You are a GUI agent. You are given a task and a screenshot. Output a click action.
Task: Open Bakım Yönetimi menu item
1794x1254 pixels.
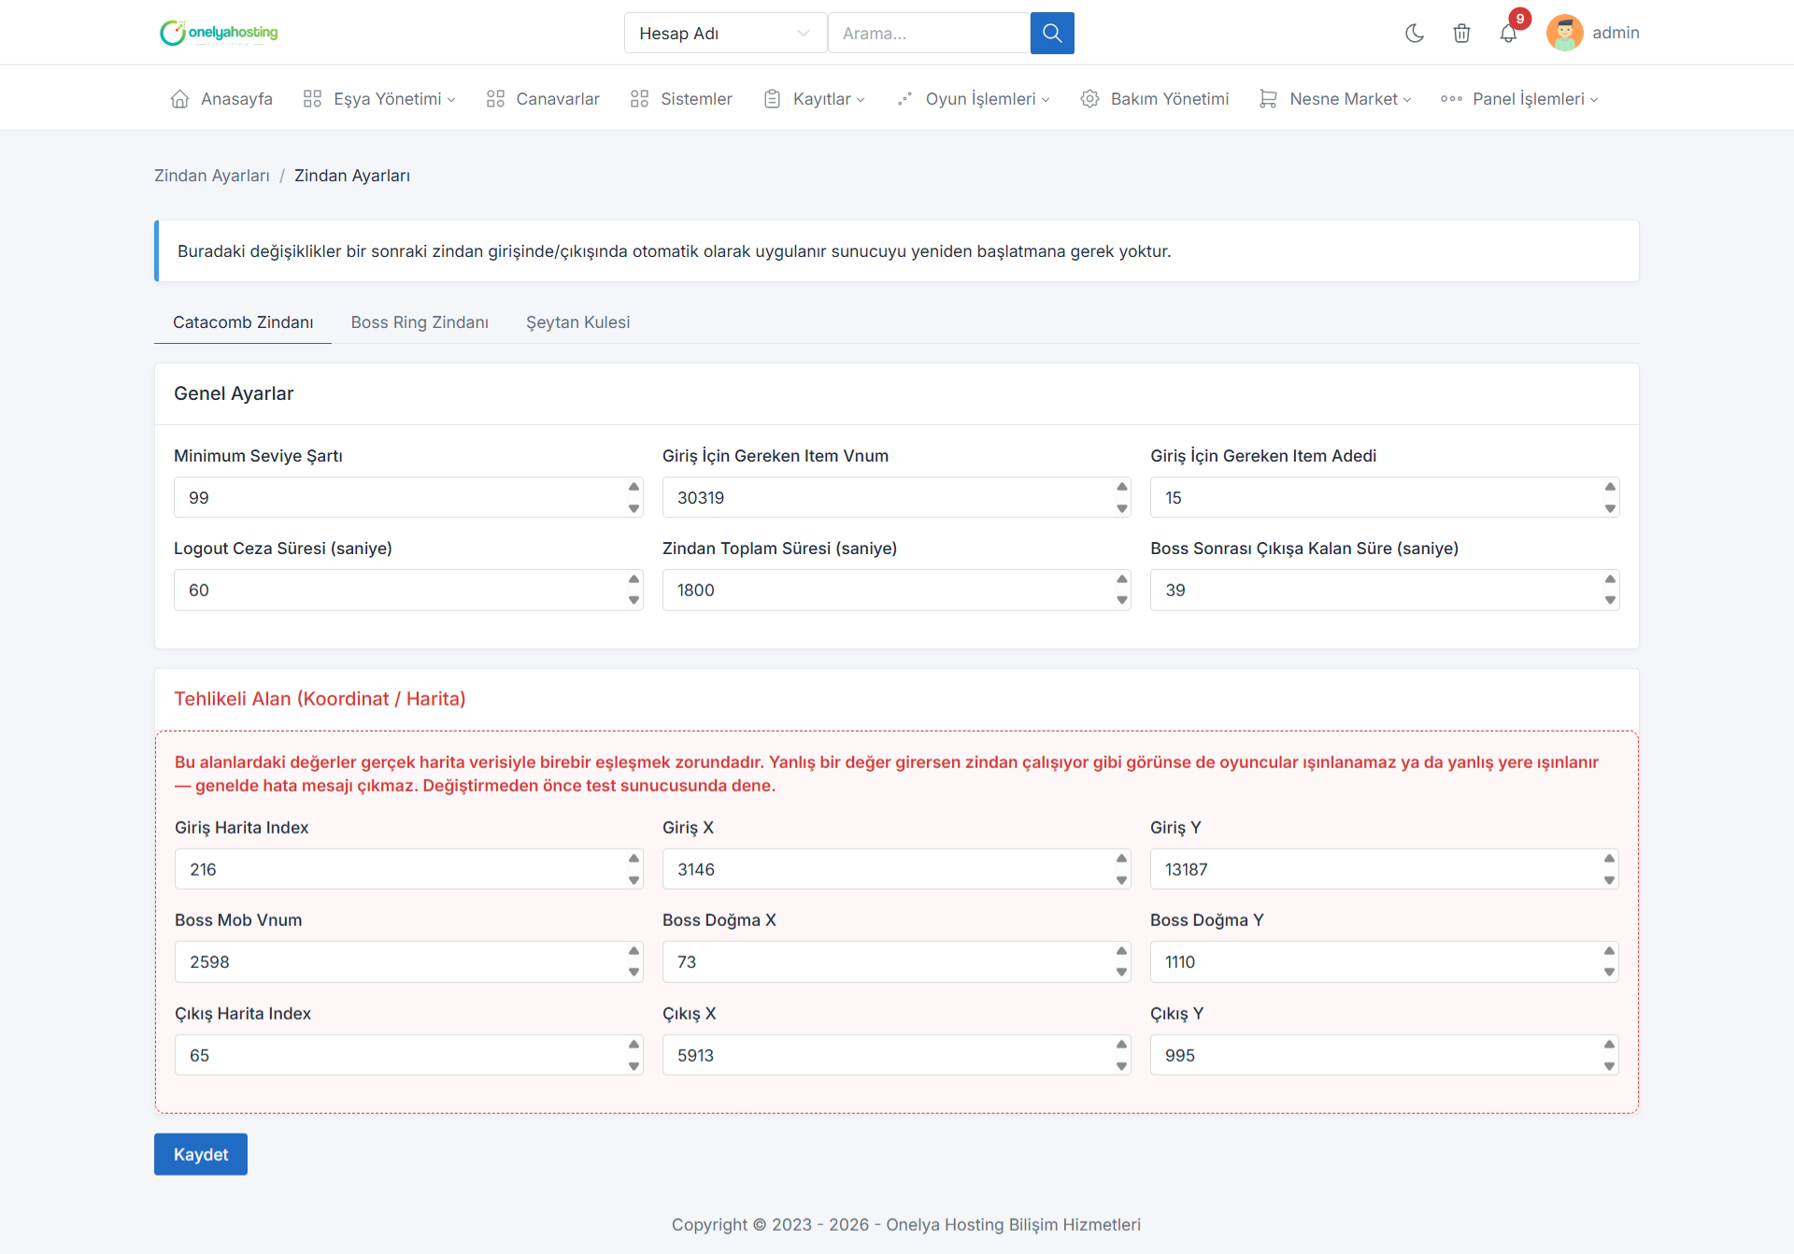tap(1154, 98)
